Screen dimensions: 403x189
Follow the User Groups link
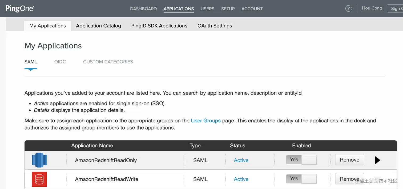(x=205, y=121)
